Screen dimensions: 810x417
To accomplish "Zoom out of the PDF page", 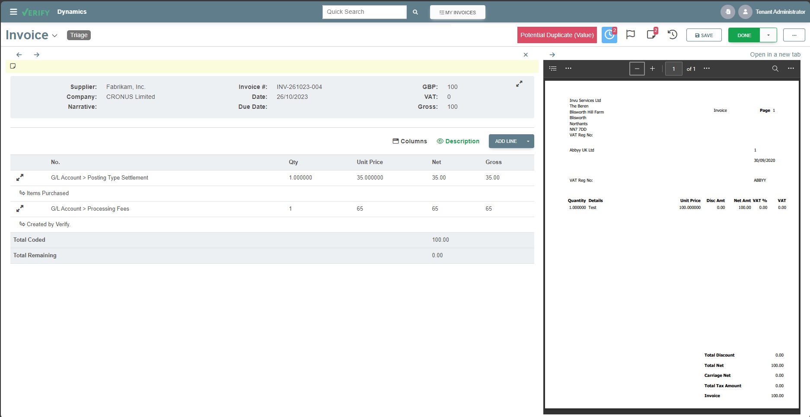I will [x=637, y=68].
